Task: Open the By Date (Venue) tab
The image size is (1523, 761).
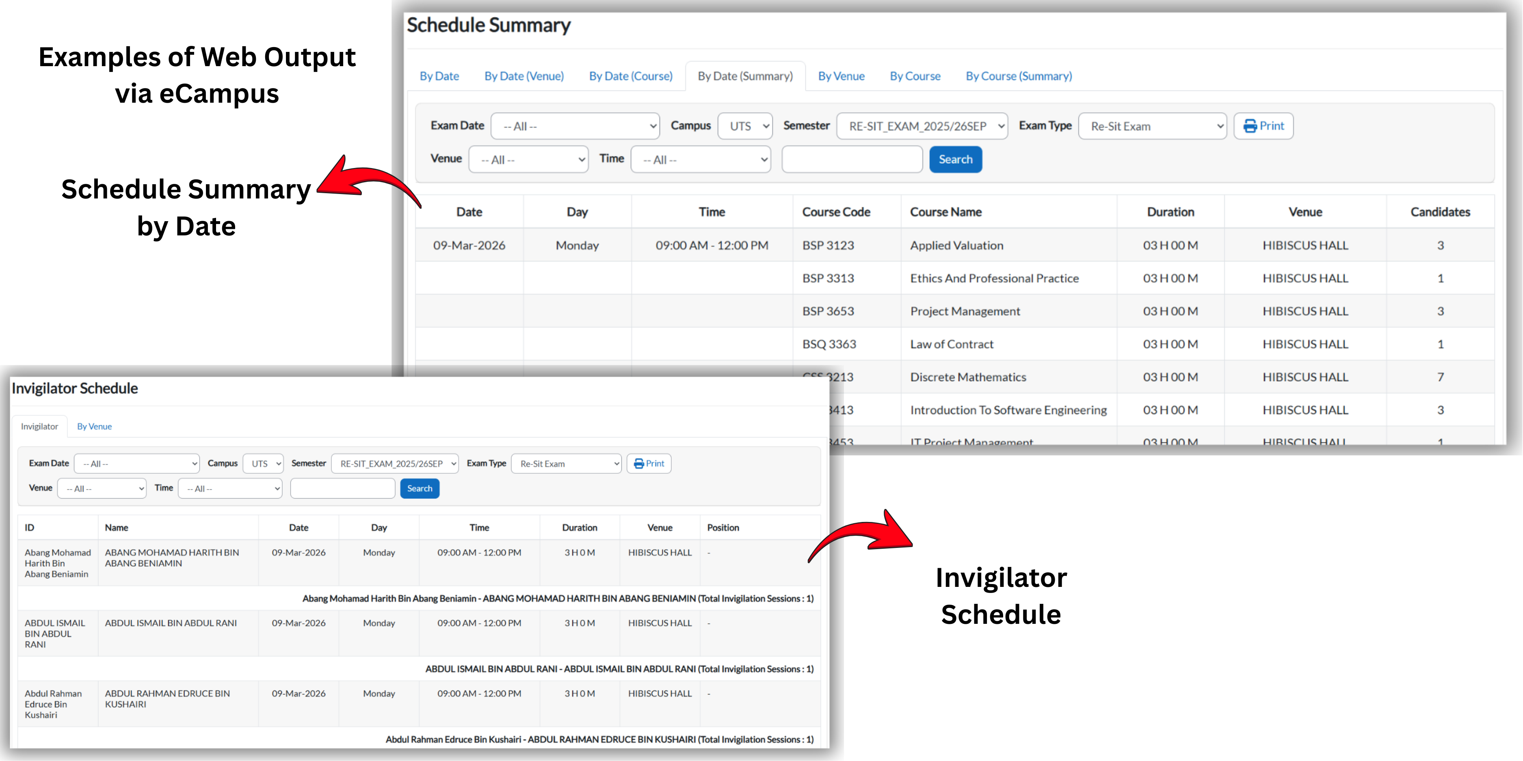Action: (x=524, y=76)
